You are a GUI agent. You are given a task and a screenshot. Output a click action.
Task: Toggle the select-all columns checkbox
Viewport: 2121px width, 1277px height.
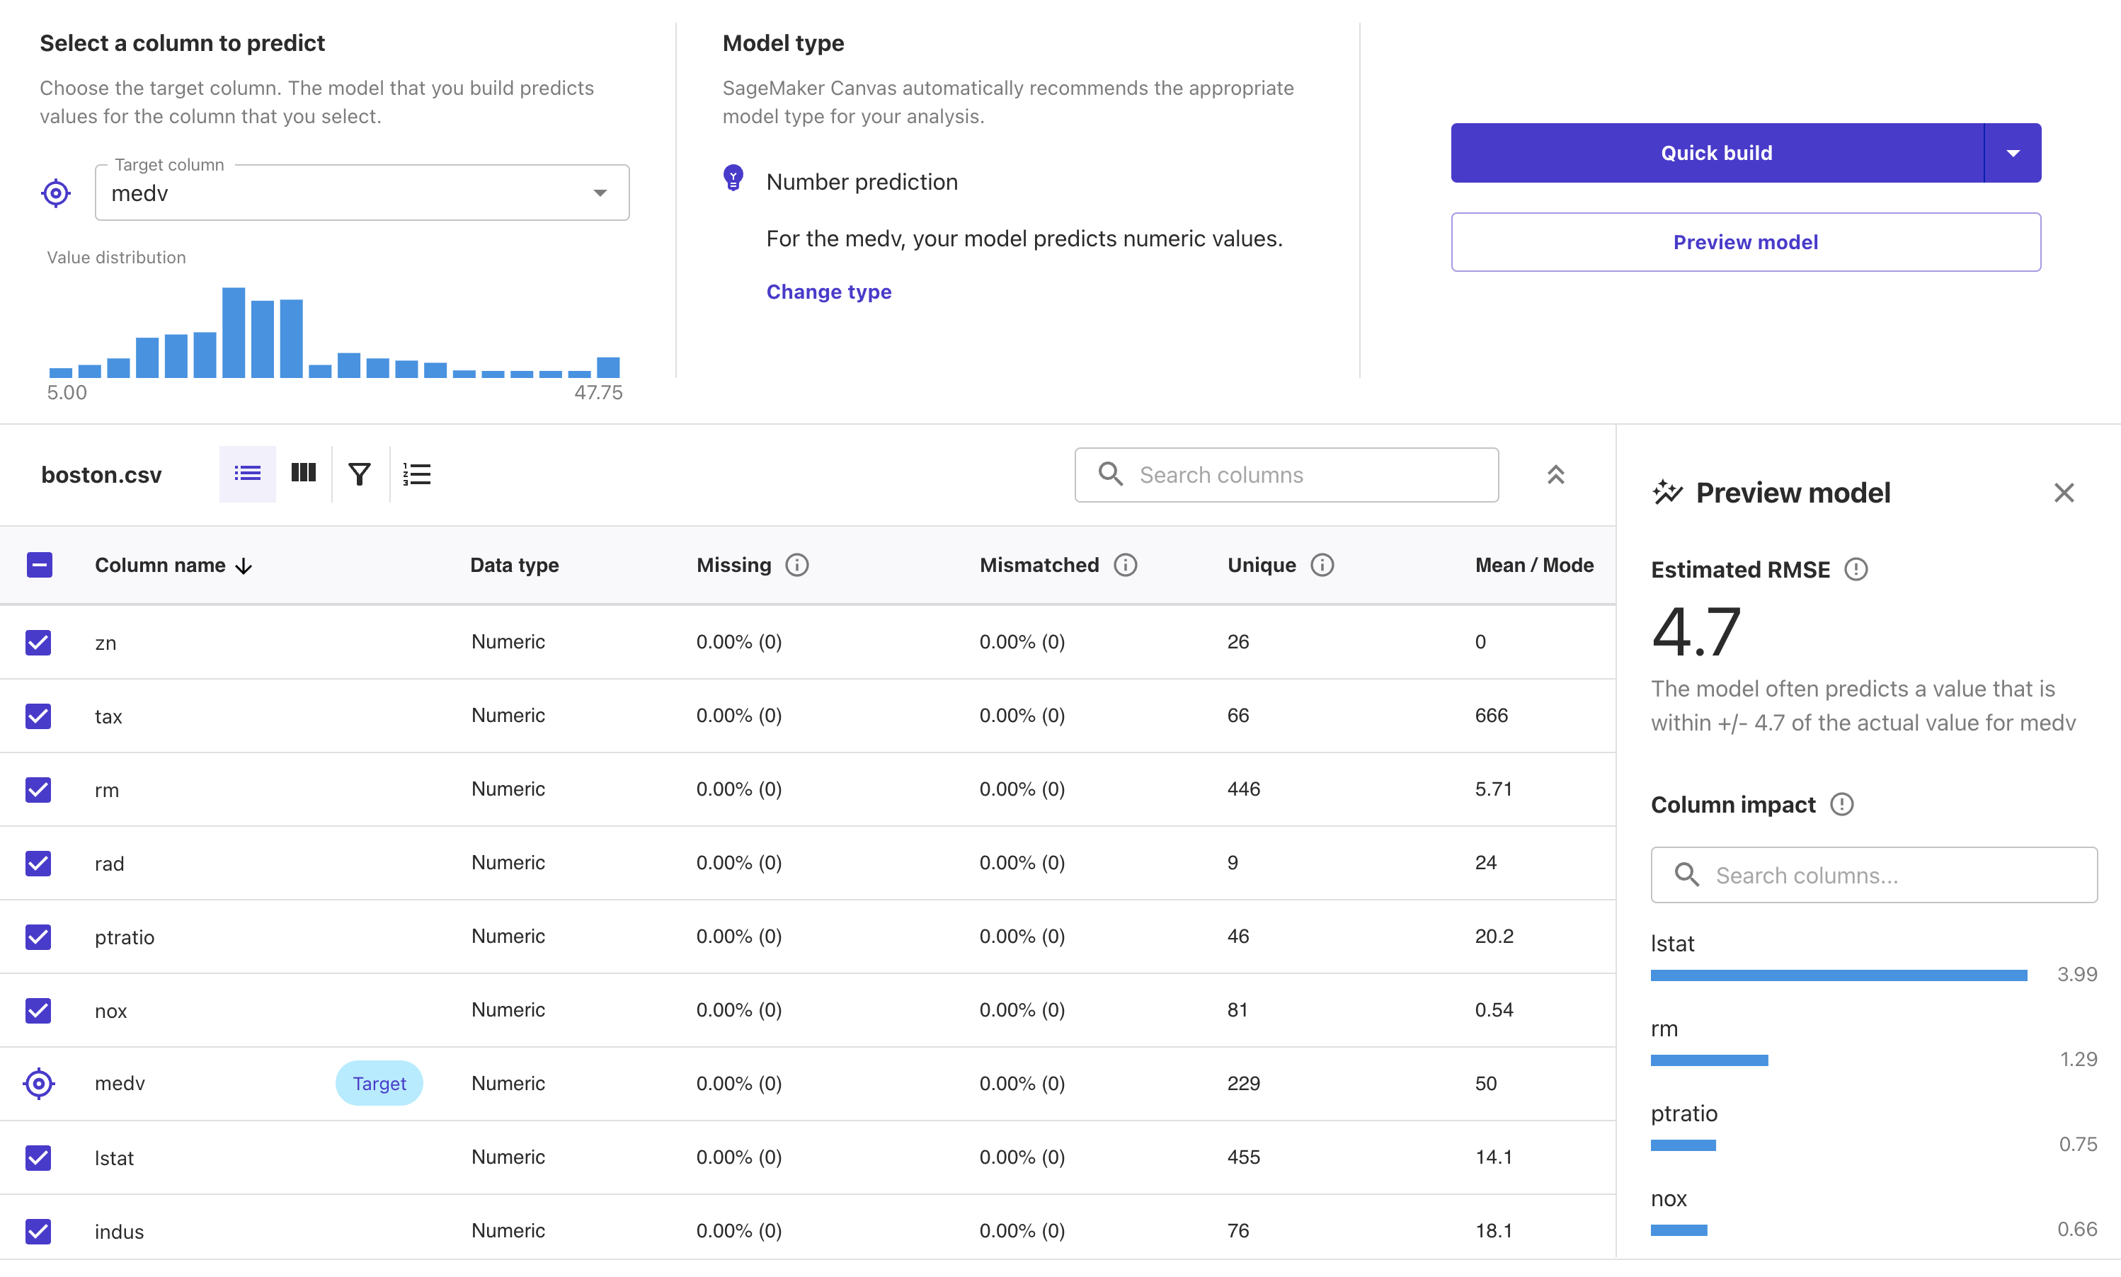click(39, 566)
